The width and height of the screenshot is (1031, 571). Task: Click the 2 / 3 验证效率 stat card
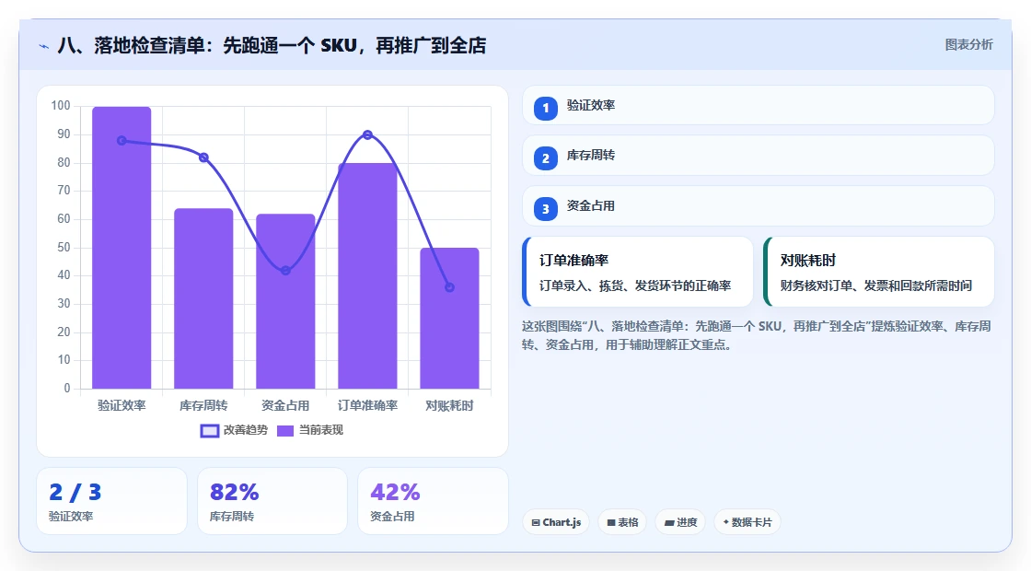click(111, 501)
